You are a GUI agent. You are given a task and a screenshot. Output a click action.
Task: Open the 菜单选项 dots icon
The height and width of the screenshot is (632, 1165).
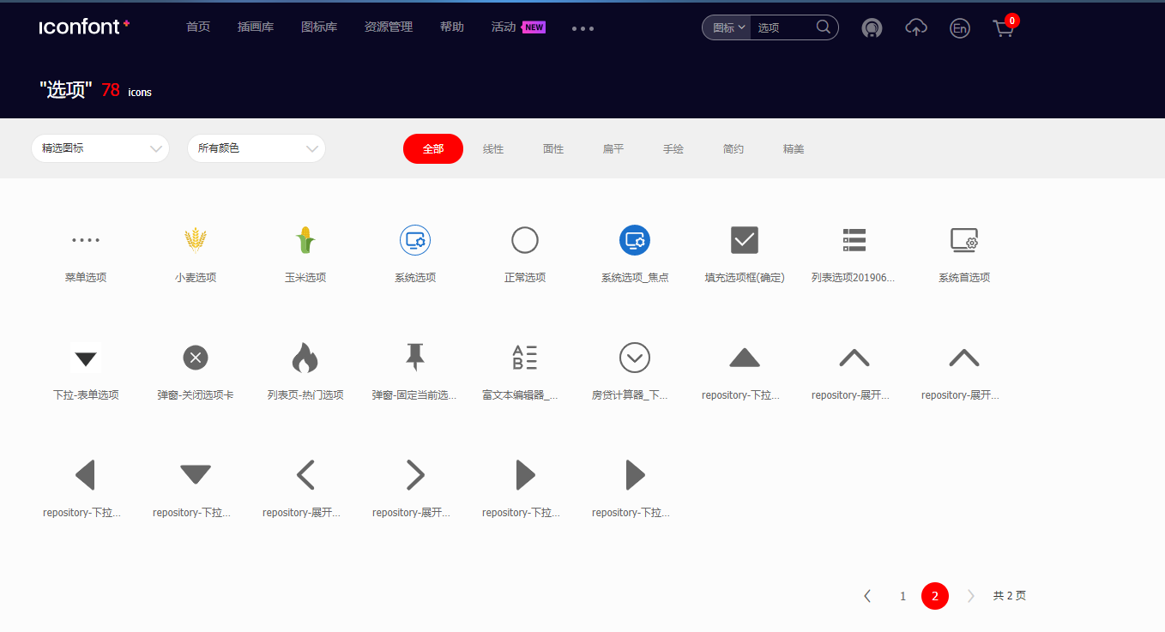coord(86,240)
